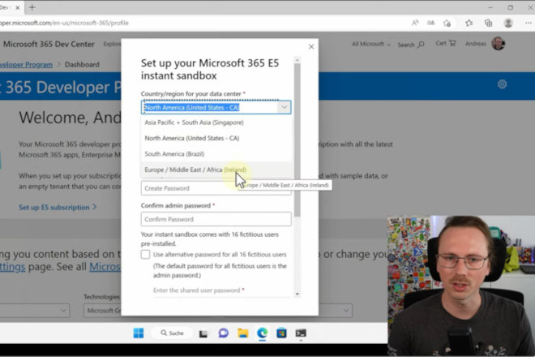Screen dimensions: 535x357
Task: Click the browser address bar URL
Action: pos(64,23)
